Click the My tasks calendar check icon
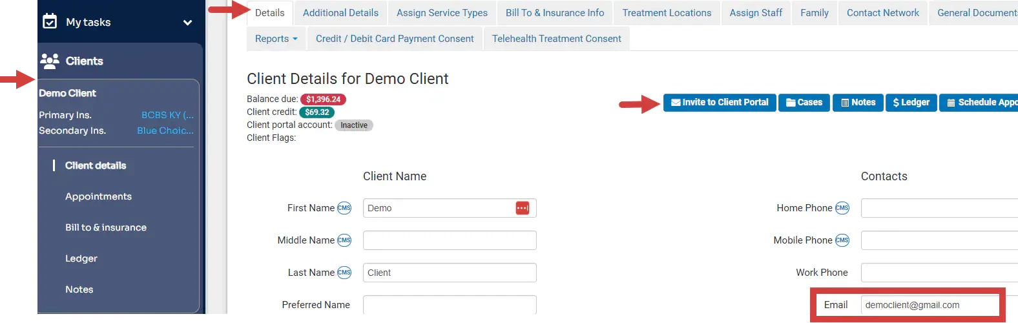This screenshot has width=1018, height=323. (x=50, y=22)
